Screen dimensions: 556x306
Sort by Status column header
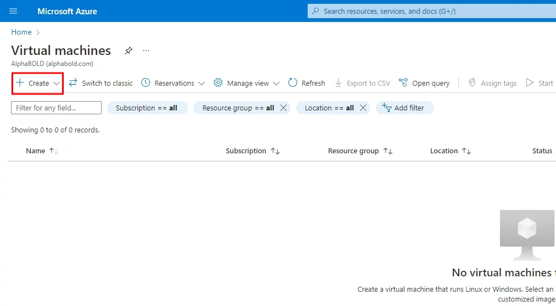[542, 151]
